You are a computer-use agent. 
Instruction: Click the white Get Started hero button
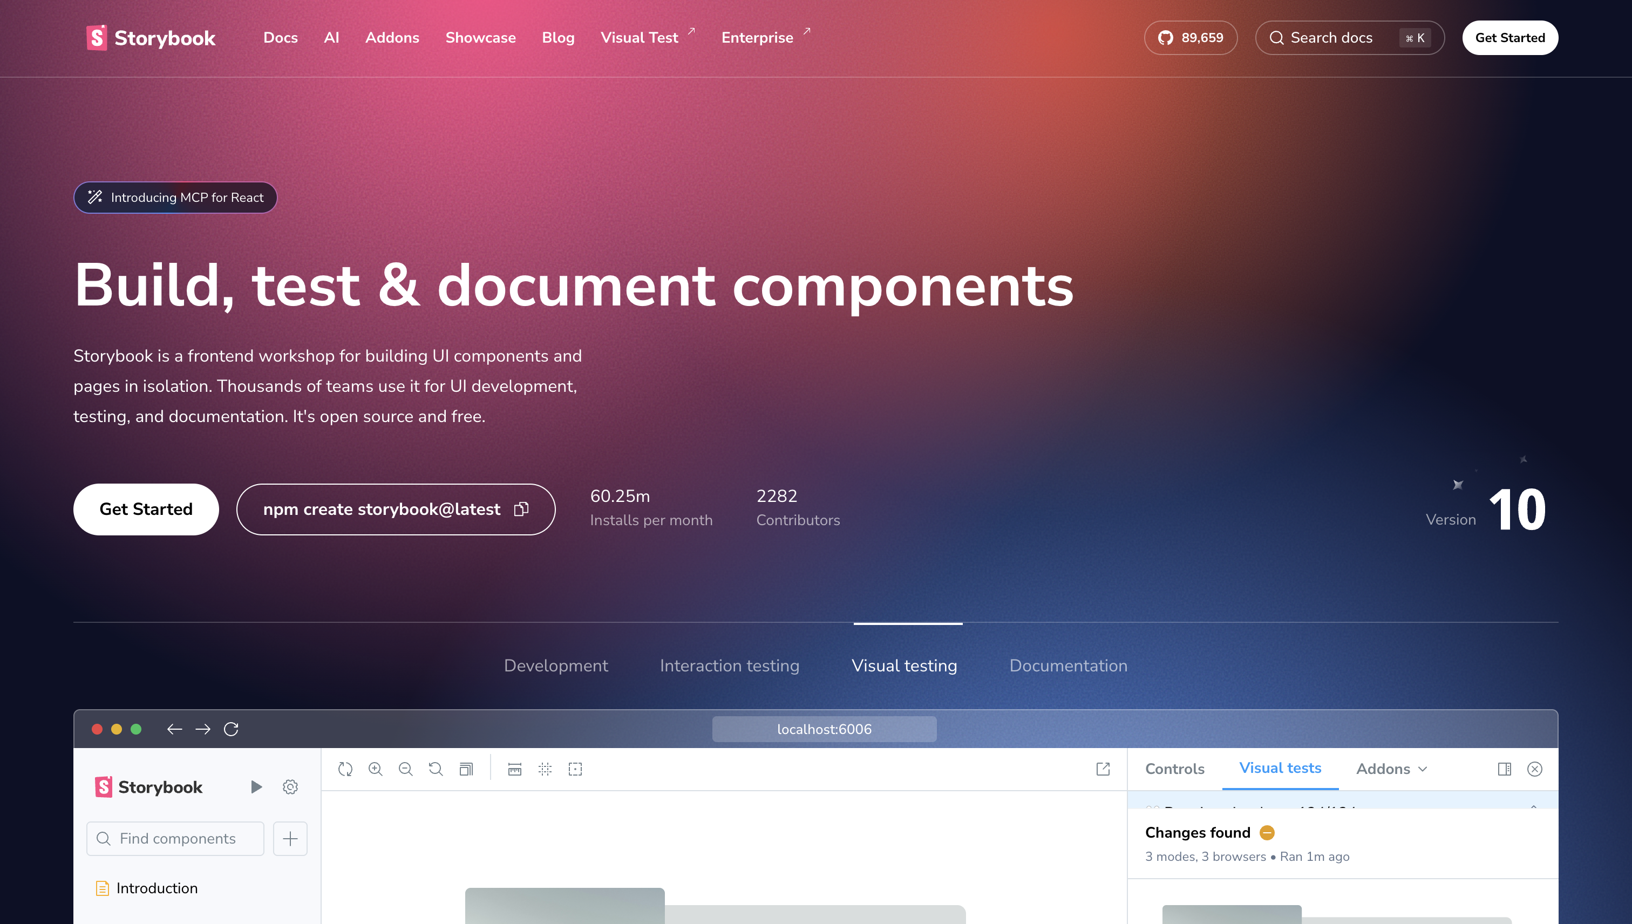[x=146, y=509]
